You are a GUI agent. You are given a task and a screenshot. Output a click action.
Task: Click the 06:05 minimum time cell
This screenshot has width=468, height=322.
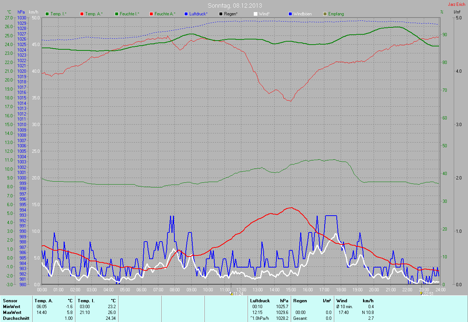tap(42, 307)
